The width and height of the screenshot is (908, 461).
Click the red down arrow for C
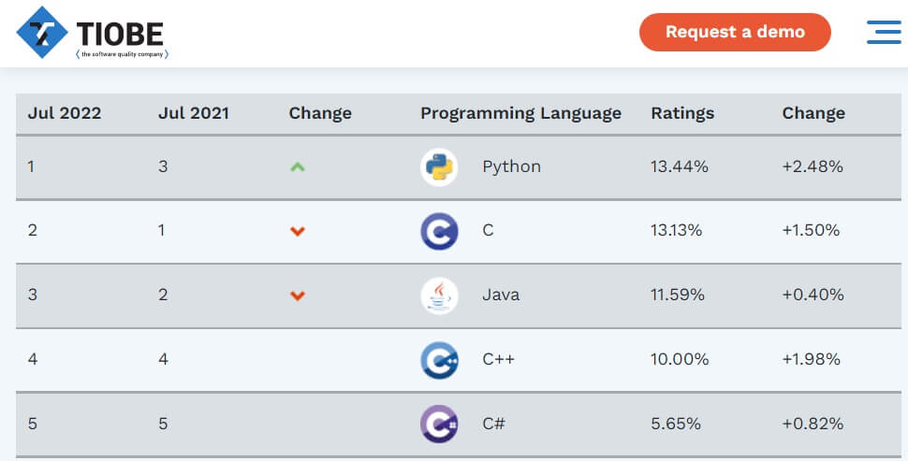click(298, 231)
